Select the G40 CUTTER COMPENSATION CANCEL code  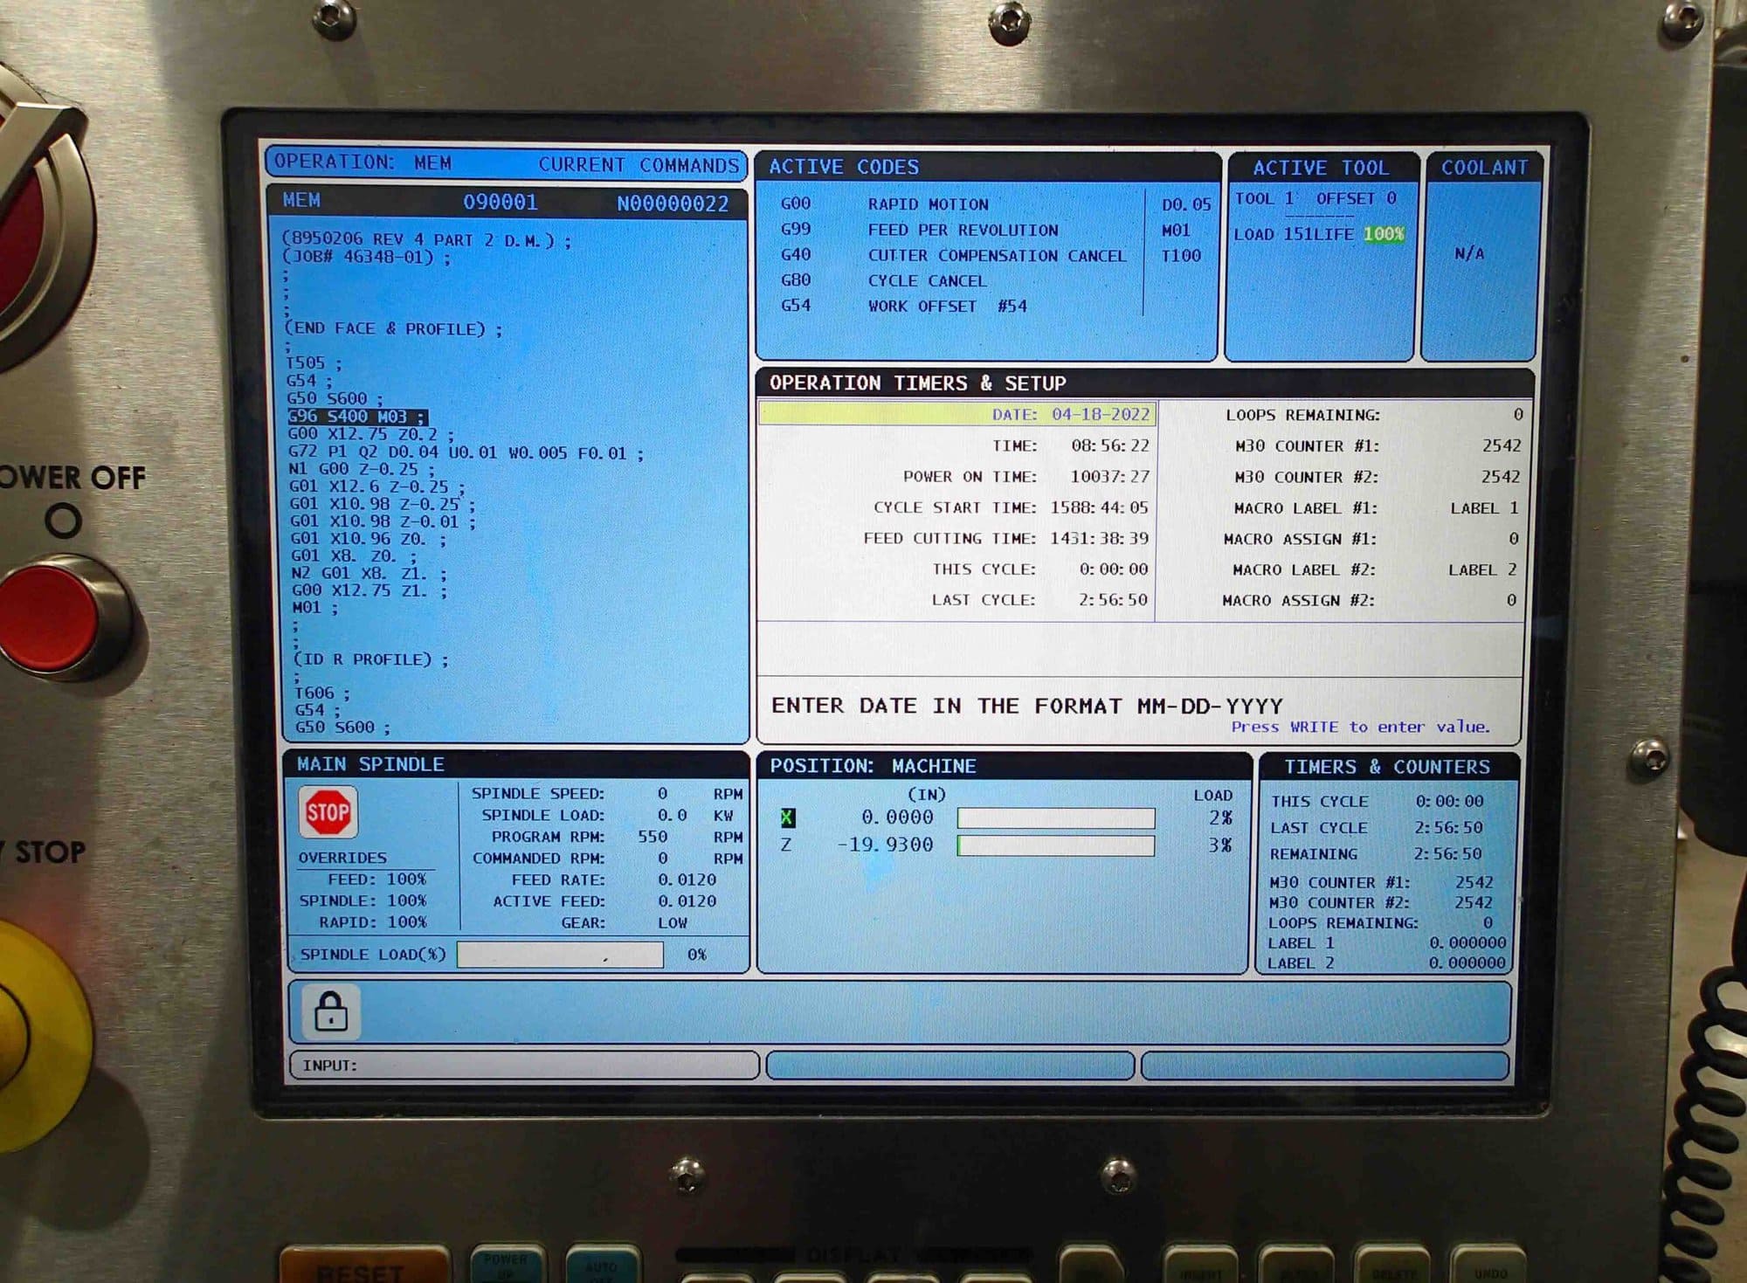pyautogui.click(x=953, y=255)
